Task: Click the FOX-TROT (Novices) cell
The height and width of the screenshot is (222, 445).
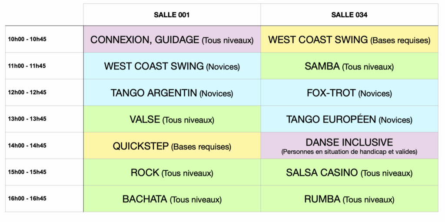Action: pyautogui.click(x=349, y=93)
